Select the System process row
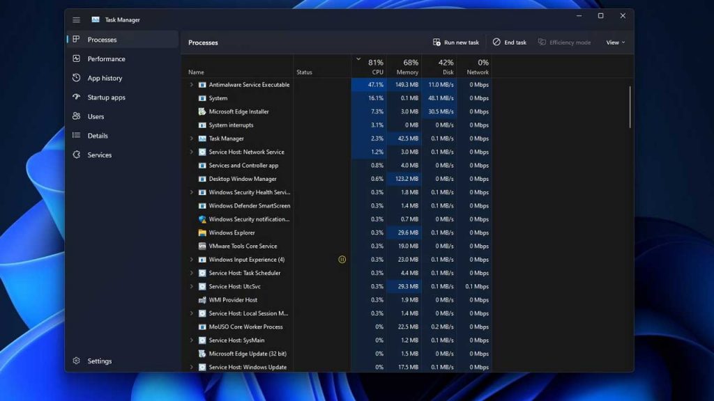714x401 pixels. [x=337, y=97]
